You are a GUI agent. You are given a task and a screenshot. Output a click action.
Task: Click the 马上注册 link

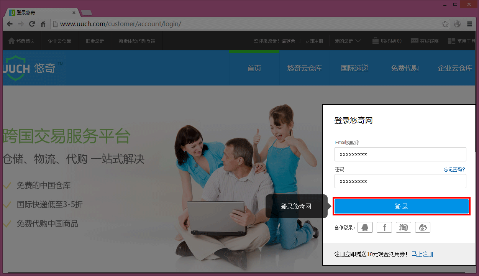click(x=422, y=254)
